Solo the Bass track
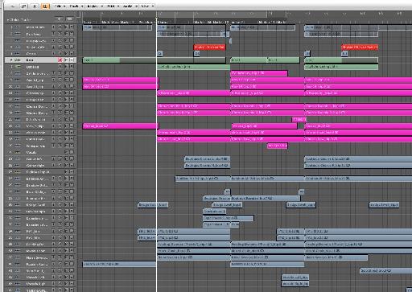Image resolution: width=412 pixels, height=292 pixels. 72,60
